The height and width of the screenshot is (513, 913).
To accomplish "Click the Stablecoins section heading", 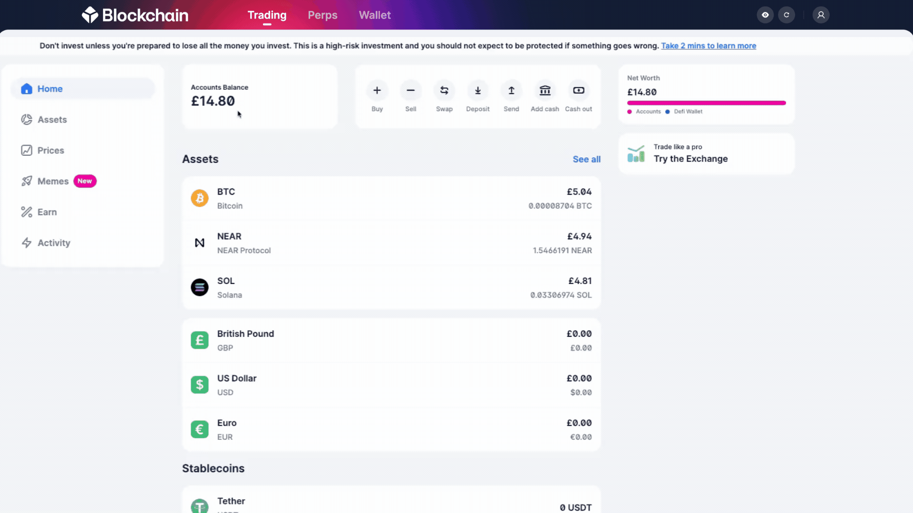I will click(213, 468).
